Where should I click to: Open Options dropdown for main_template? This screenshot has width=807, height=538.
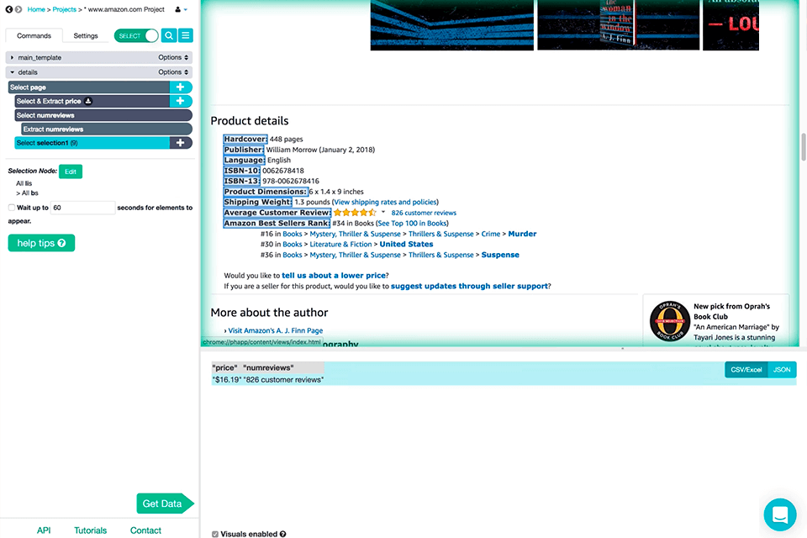173,57
